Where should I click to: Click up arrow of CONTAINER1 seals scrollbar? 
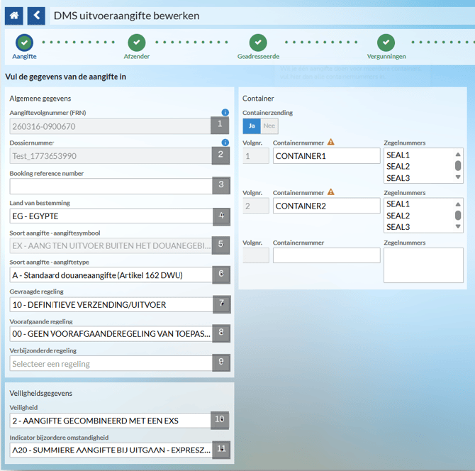[458, 154]
